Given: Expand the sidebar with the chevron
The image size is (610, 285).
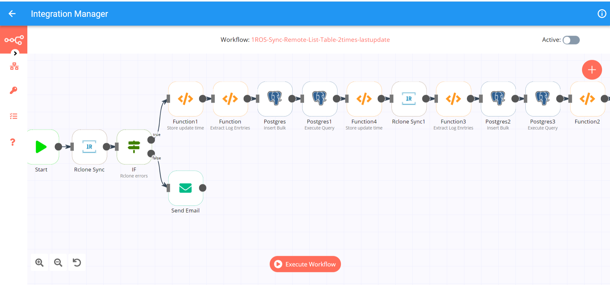Looking at the screenshot, I should 15,53.
